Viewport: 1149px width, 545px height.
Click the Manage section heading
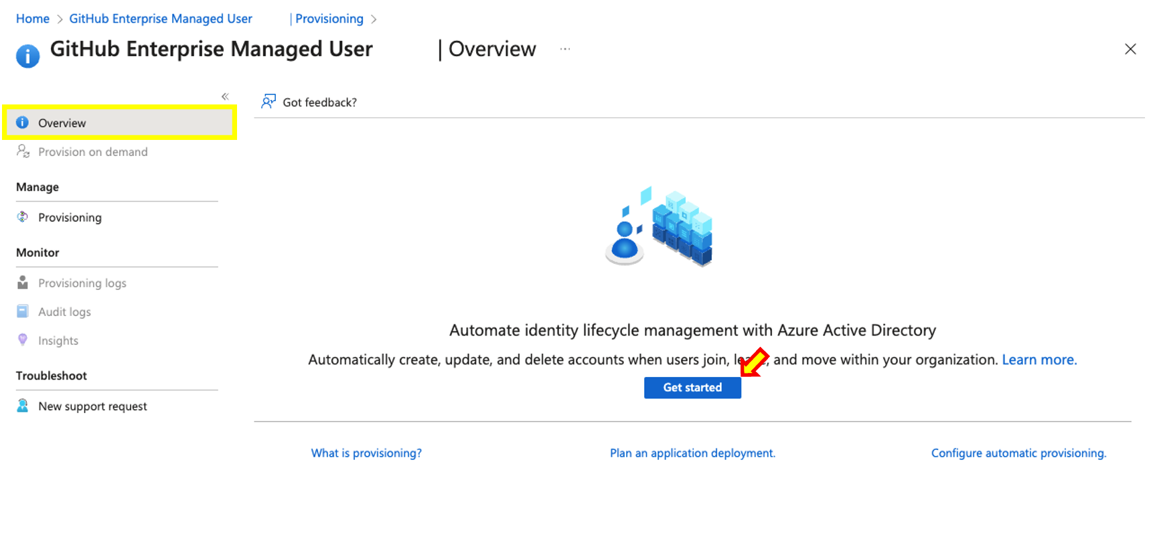[x=37, y=187]
